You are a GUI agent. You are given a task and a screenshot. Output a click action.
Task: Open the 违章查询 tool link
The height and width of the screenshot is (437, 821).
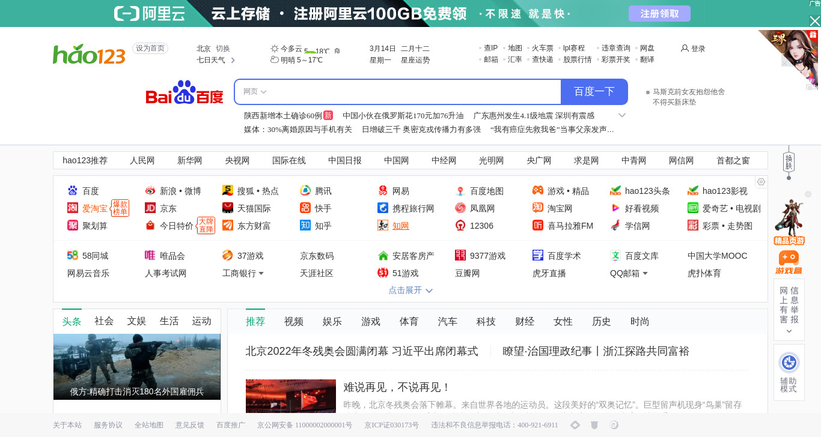pyautogui.click(x=616, y=48)
